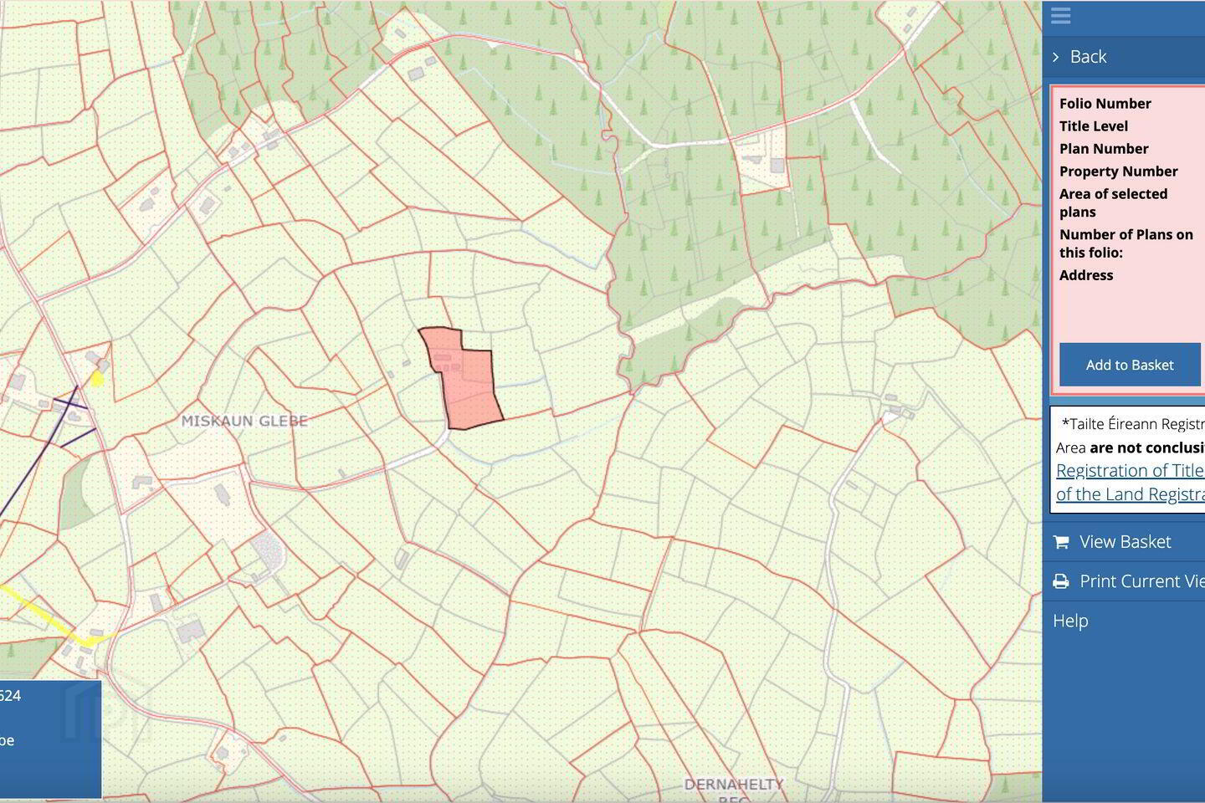Open the hamburger menu icon
This screenshot has width=1205, height=803.
[1061, 16]
